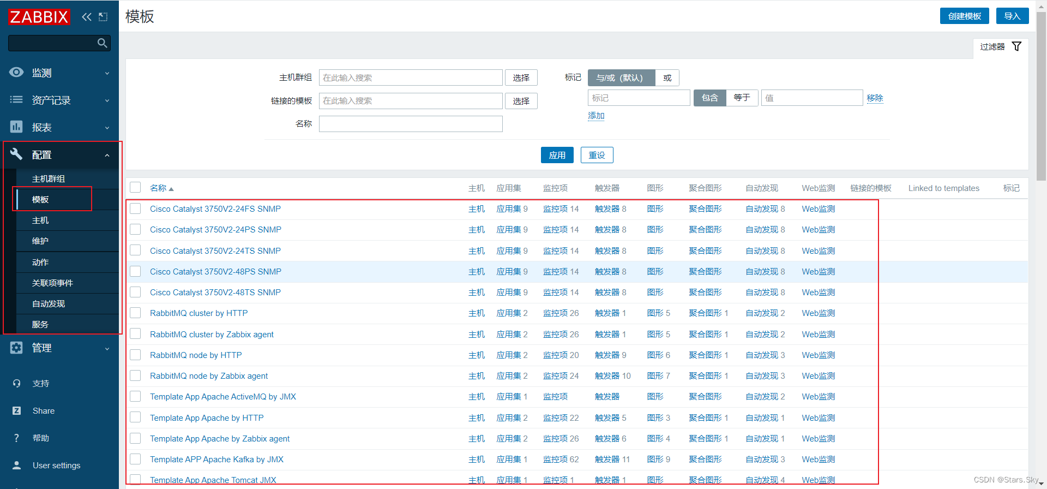Click the sidebar hide/kiosk icon
Screen dimensions: 1047x489
(103, 17)
